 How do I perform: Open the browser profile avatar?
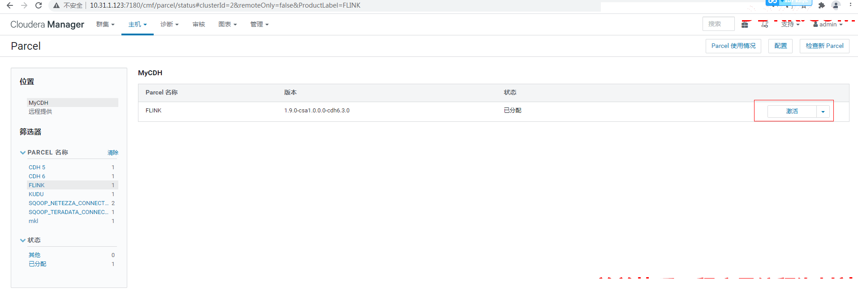836,5
